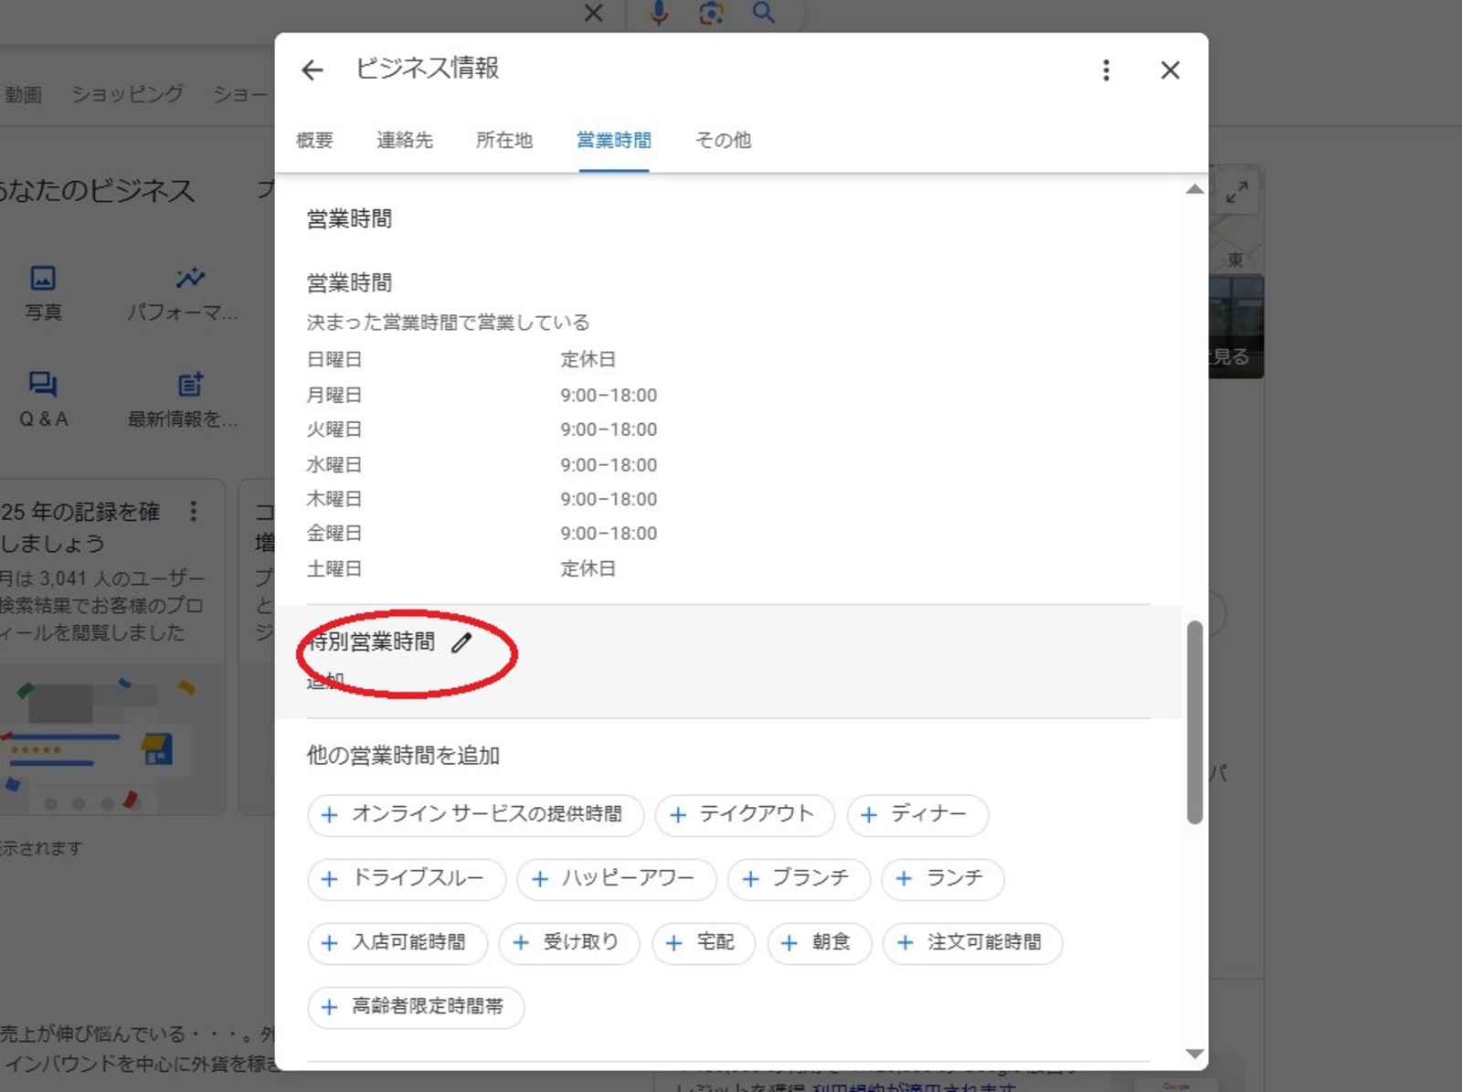
Task: Click the back arrow in ビジネス情報 dialog
Action: pyautogui.click(x=313, y=70)
